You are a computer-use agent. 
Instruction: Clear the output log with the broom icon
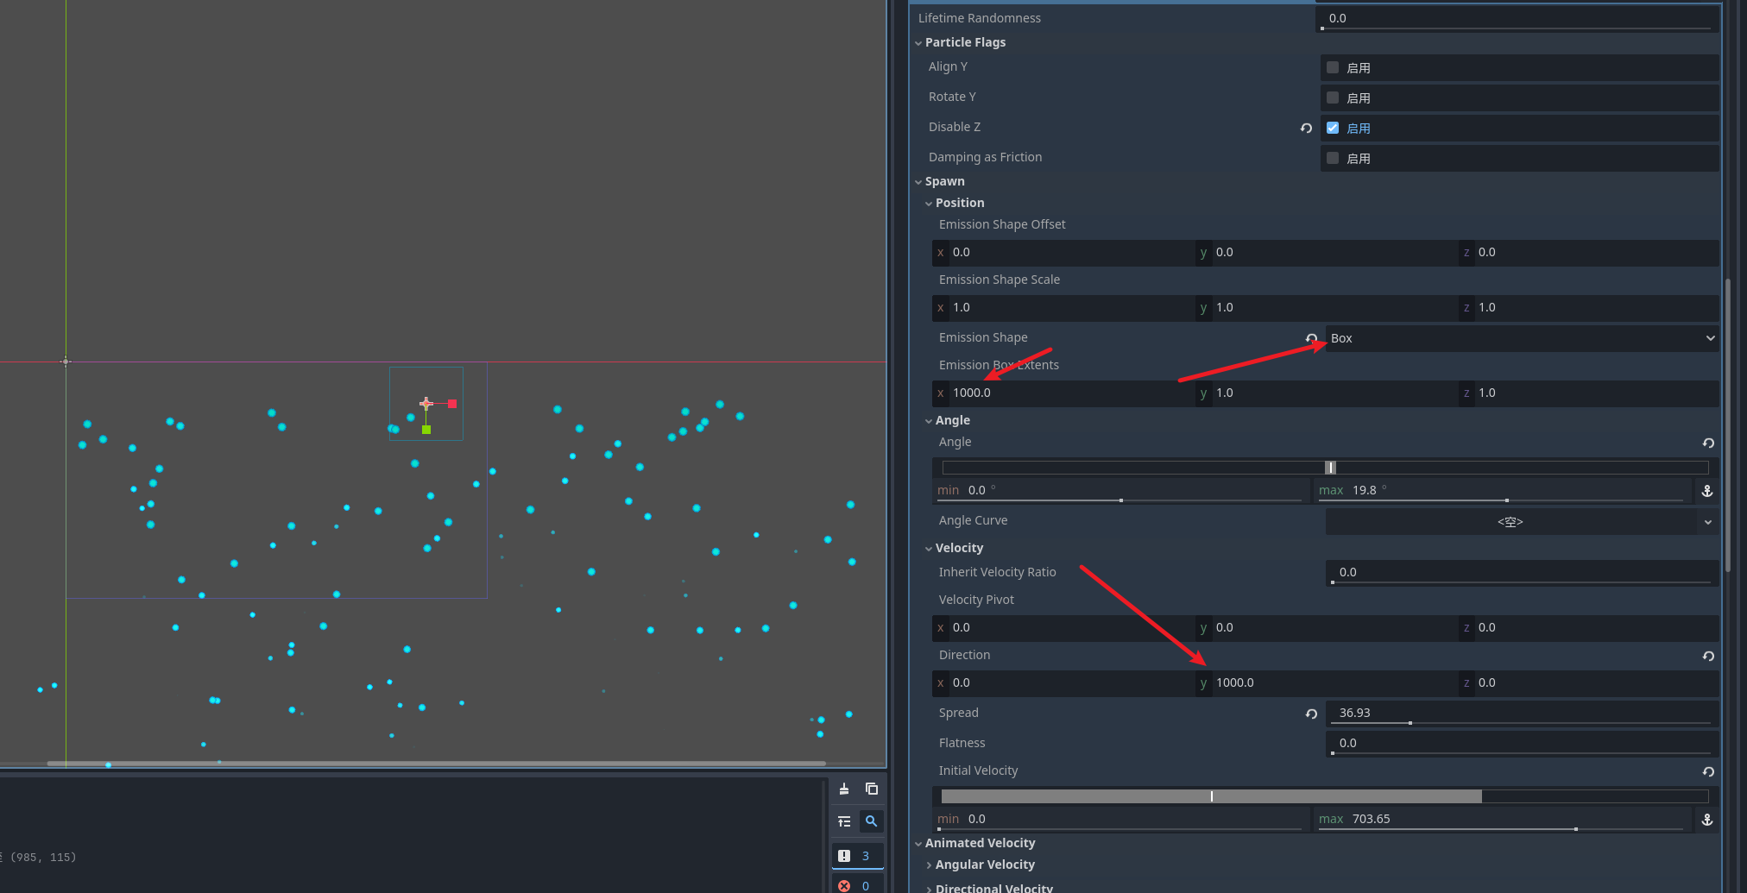tap(844, 789)
